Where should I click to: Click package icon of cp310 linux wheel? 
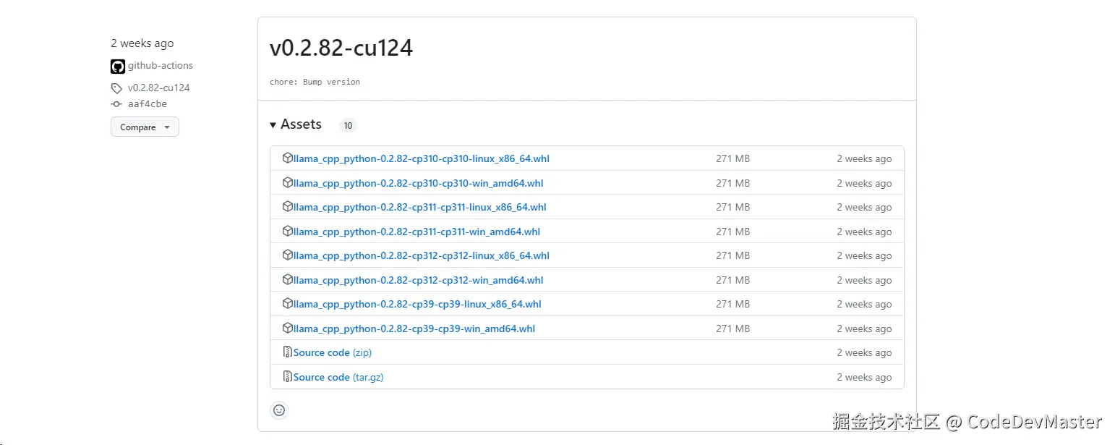(x=288, y=158)
